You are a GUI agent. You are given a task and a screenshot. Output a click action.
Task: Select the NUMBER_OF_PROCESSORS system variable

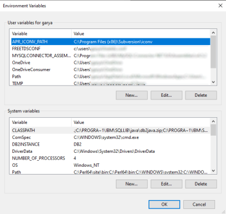(x=111, y=158)
